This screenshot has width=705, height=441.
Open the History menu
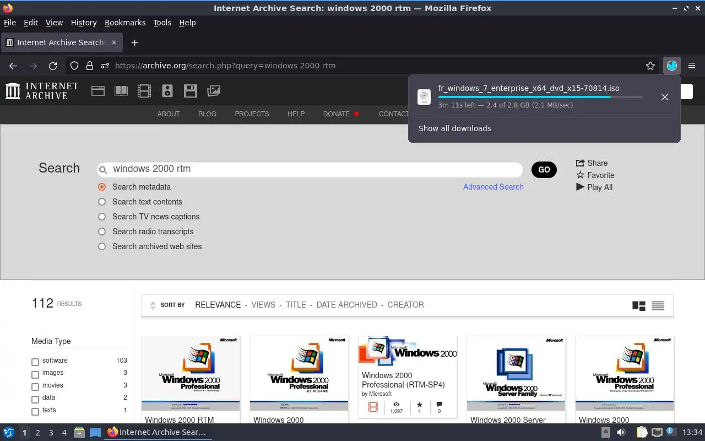pyautogui.click(x=84, y=23)
